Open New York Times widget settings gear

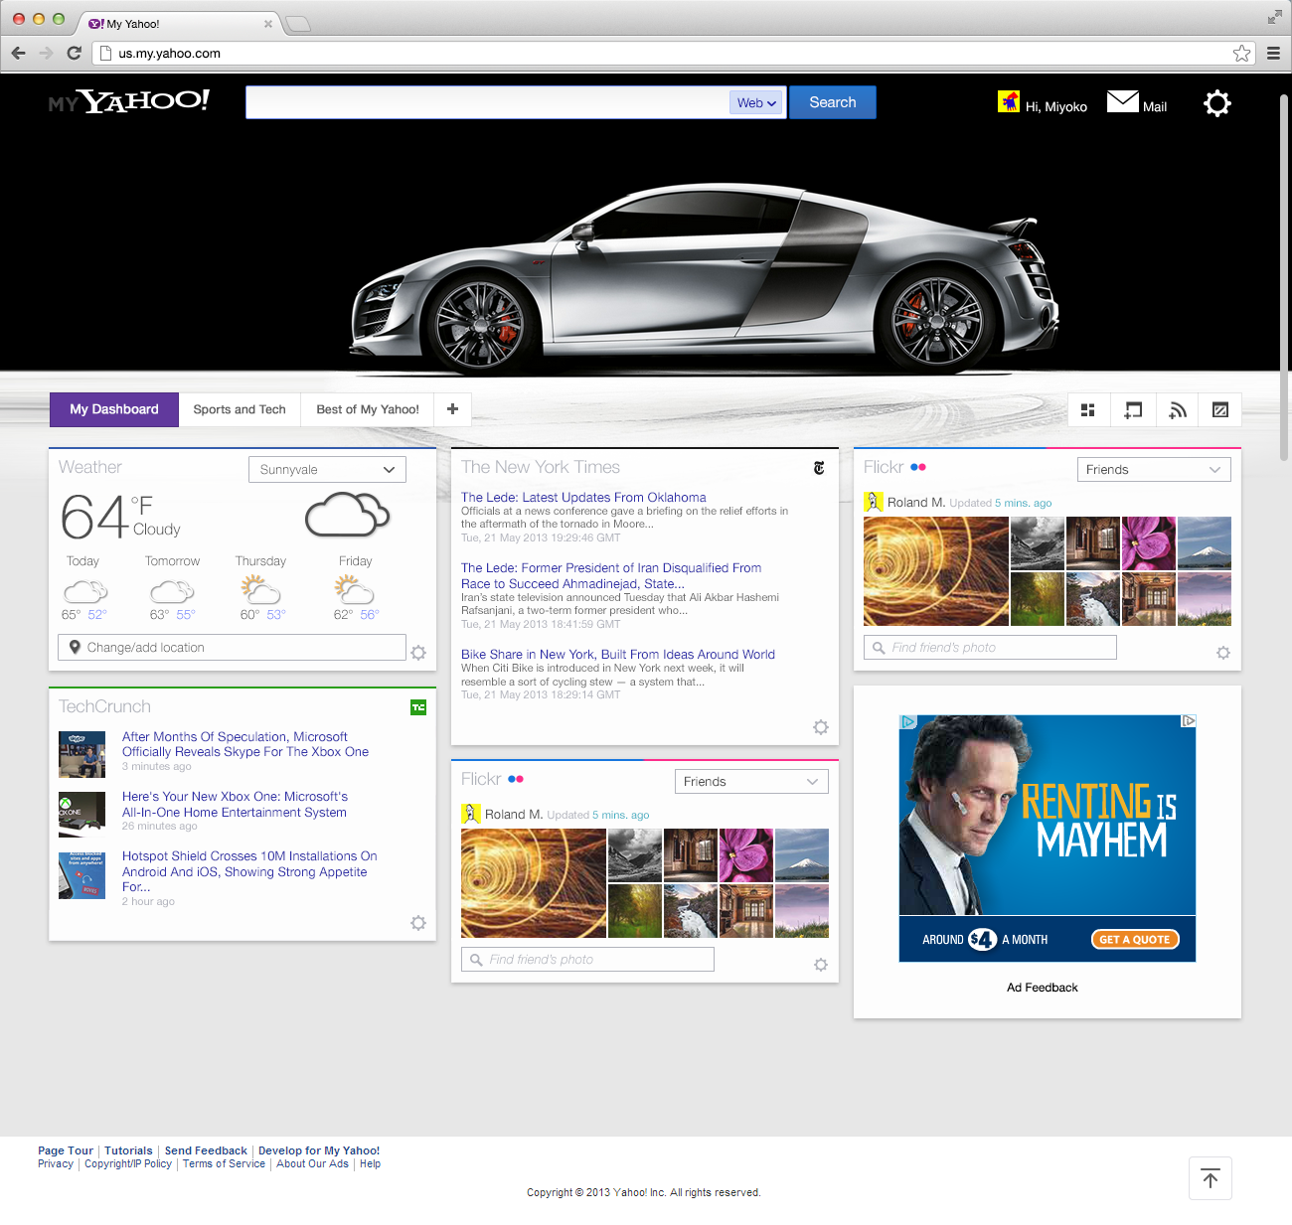pos(821,727)
